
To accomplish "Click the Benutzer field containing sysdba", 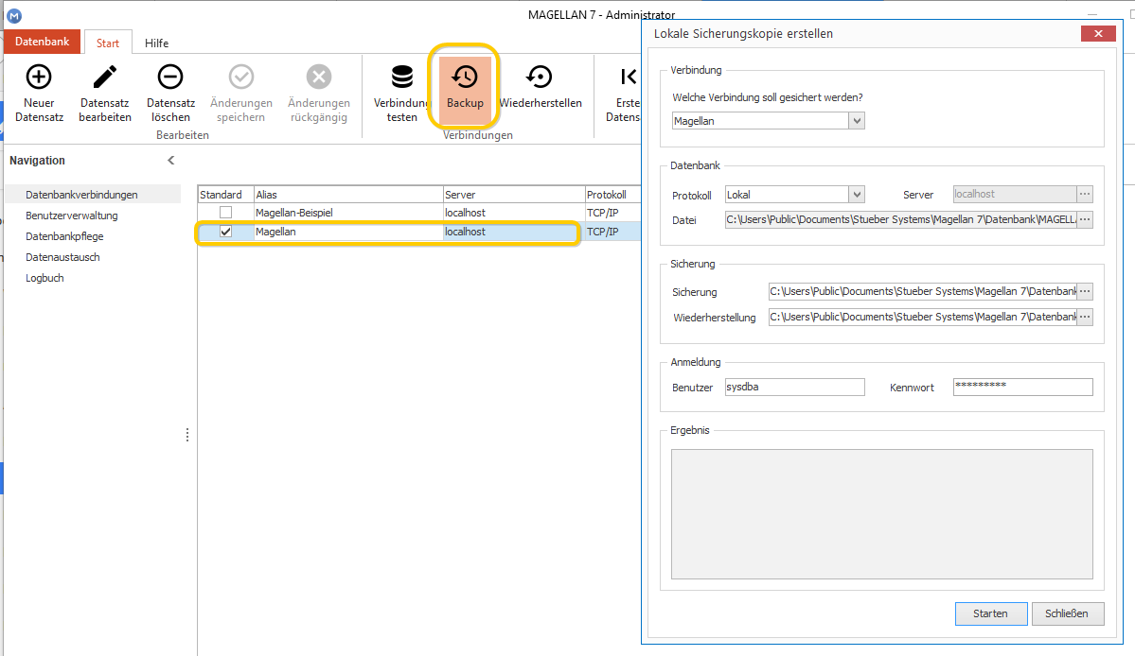I will click(795, 387).
